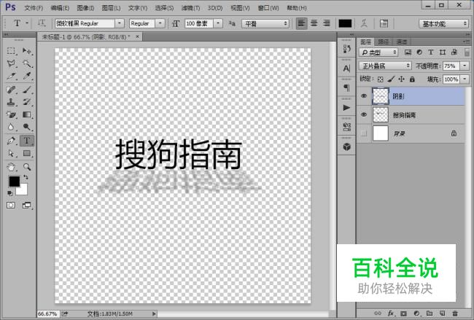Open the layer filter 类型 dropdown

[378, 52]
